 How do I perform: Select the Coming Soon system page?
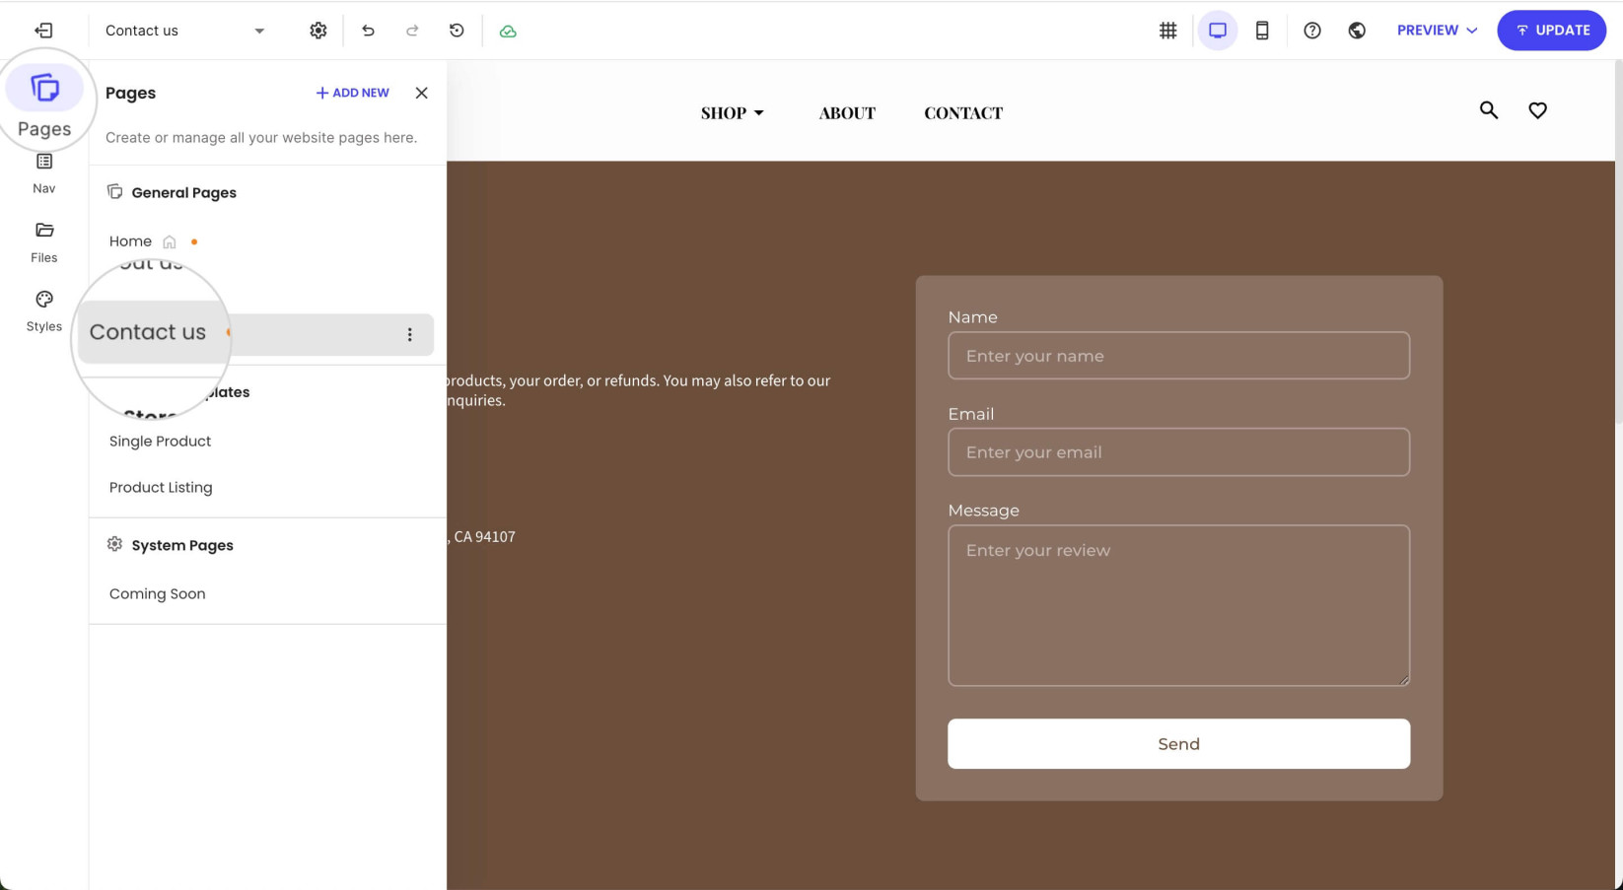click(158, 594)
